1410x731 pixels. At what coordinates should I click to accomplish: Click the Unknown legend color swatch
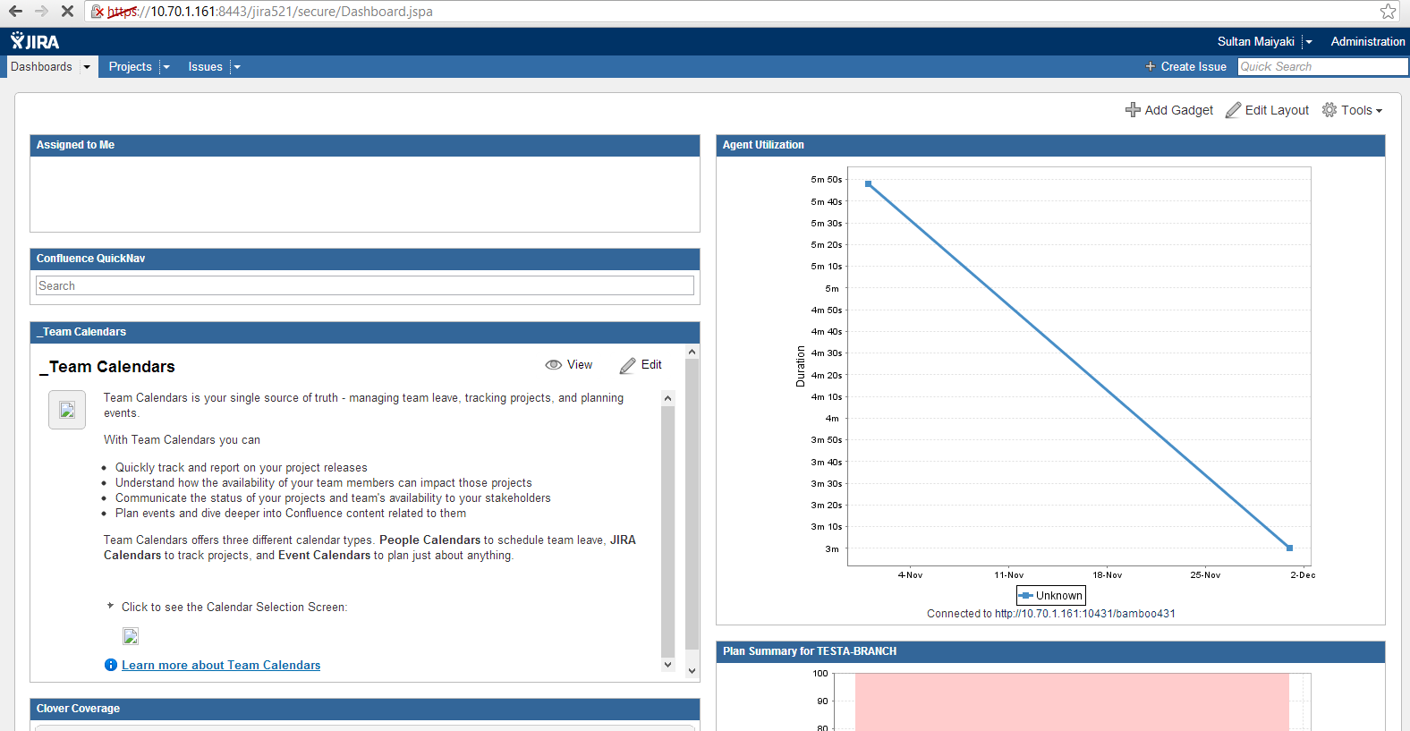pyautogui.click(x=1026, y=595)
